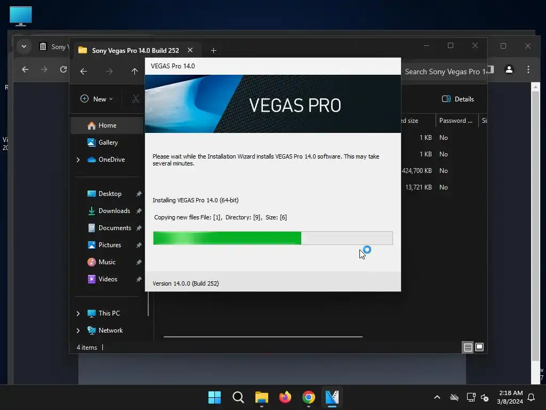Click the Home icon in the navigation pane
Viewport: 546px width, 410px height.
click(x=92, y=125)
